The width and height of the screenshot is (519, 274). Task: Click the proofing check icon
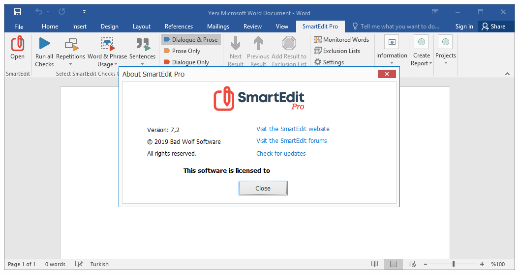pyautogui.click(x=79, y=264)
